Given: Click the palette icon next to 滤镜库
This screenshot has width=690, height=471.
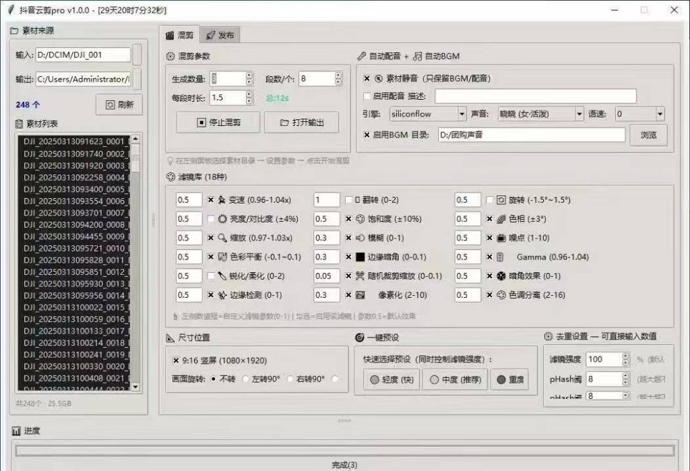Looking at the screenshot, I should click(x=170, y=177).
